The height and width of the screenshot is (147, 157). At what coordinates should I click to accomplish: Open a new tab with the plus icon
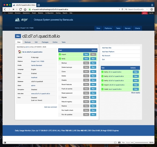(x=39, y=5)
